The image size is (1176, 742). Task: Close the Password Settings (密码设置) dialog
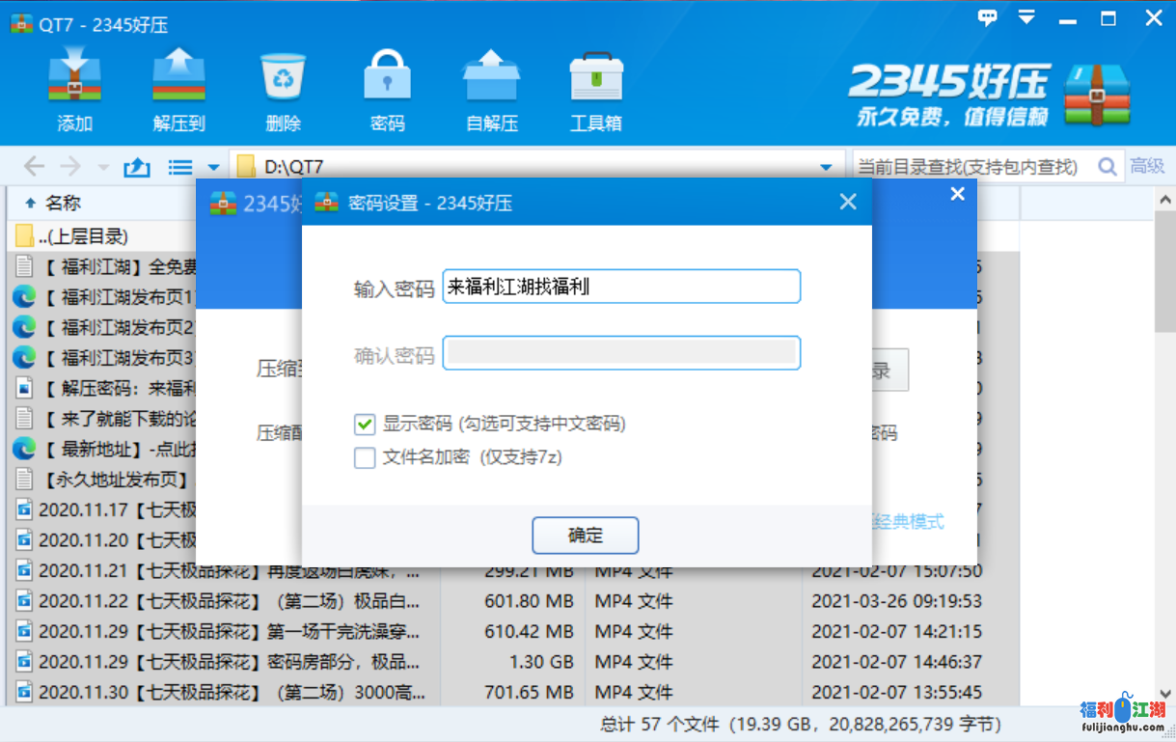848,202
